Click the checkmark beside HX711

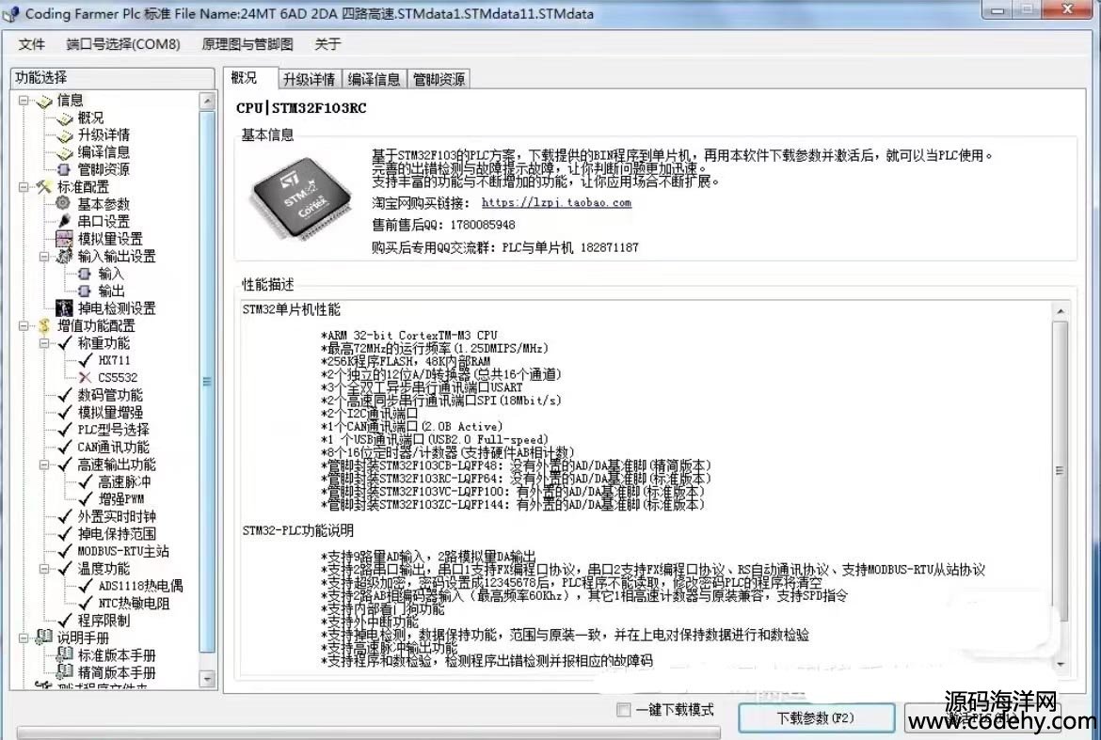[x=86, y=360]
